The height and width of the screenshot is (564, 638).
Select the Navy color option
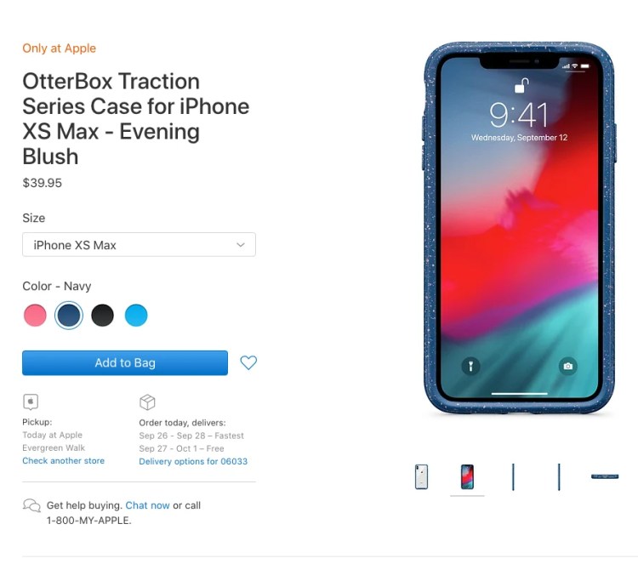tap(69, 315)
